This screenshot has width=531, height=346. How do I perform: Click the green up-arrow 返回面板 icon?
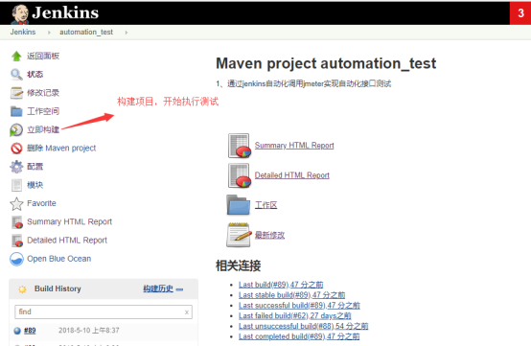point(16,56)
